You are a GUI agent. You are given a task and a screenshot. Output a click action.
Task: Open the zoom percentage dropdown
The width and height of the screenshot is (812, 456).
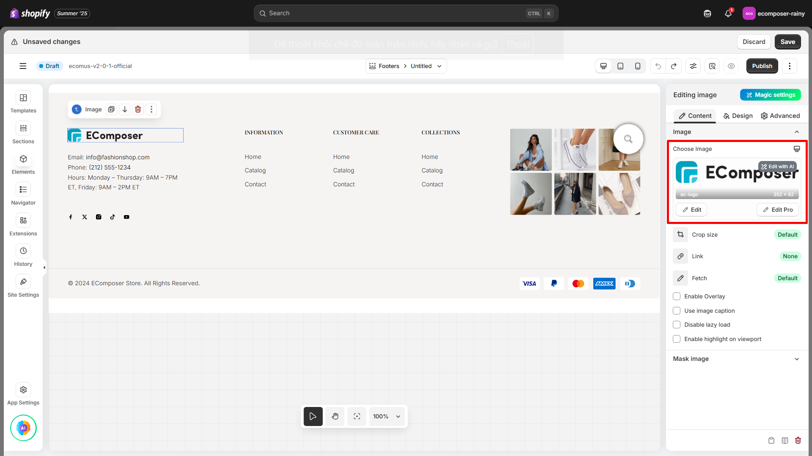[x=386, y=416]
